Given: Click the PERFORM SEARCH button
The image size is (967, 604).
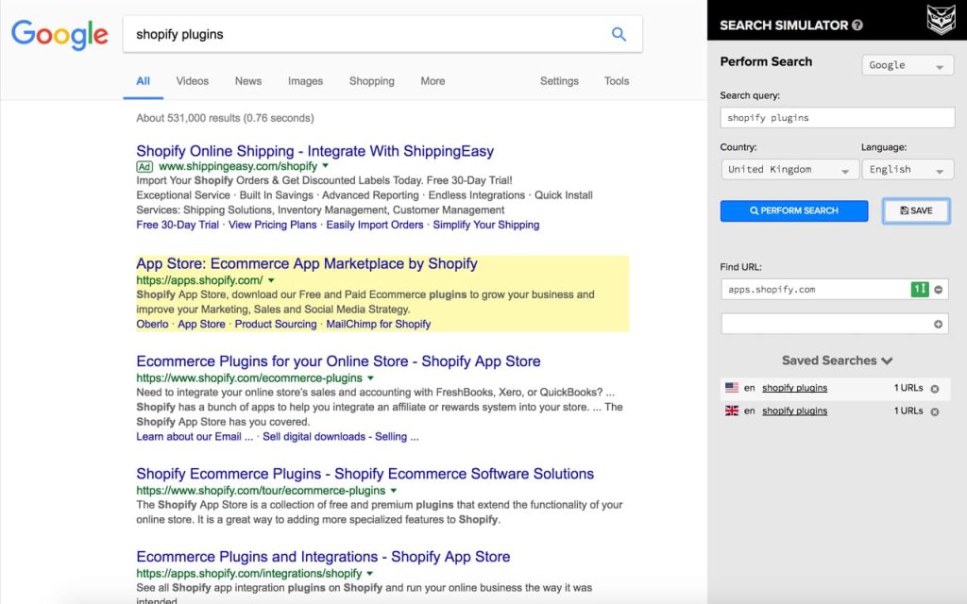Looking at the screenshot, I should click(x=793, y=210).
